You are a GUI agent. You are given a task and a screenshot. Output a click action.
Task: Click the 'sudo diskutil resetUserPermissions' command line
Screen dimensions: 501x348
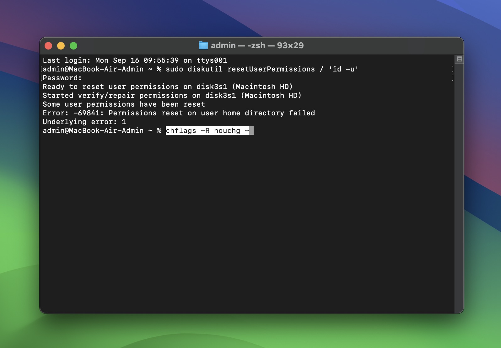tap(201, 69)
